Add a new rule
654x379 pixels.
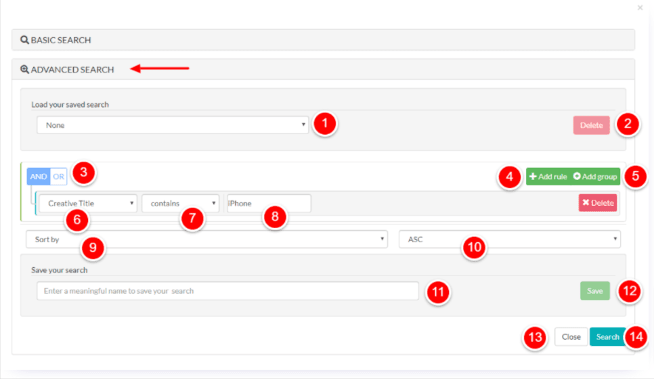click(x=548, y=177)
